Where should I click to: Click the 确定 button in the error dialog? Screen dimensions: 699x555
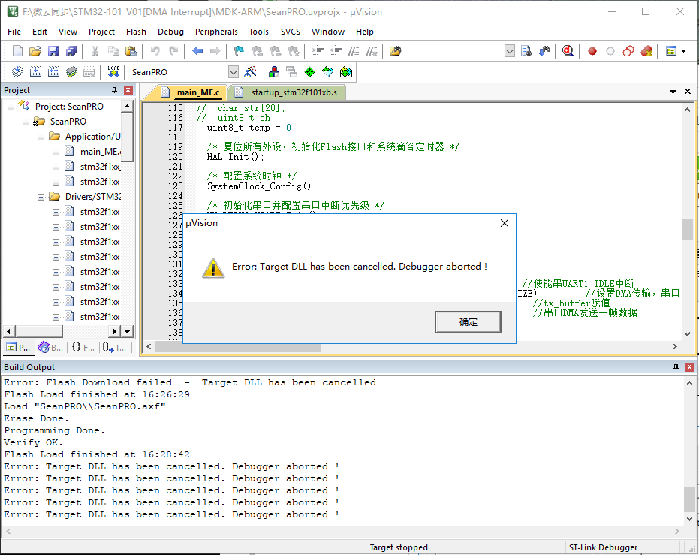pyautogui.click(x=468, y=322)
